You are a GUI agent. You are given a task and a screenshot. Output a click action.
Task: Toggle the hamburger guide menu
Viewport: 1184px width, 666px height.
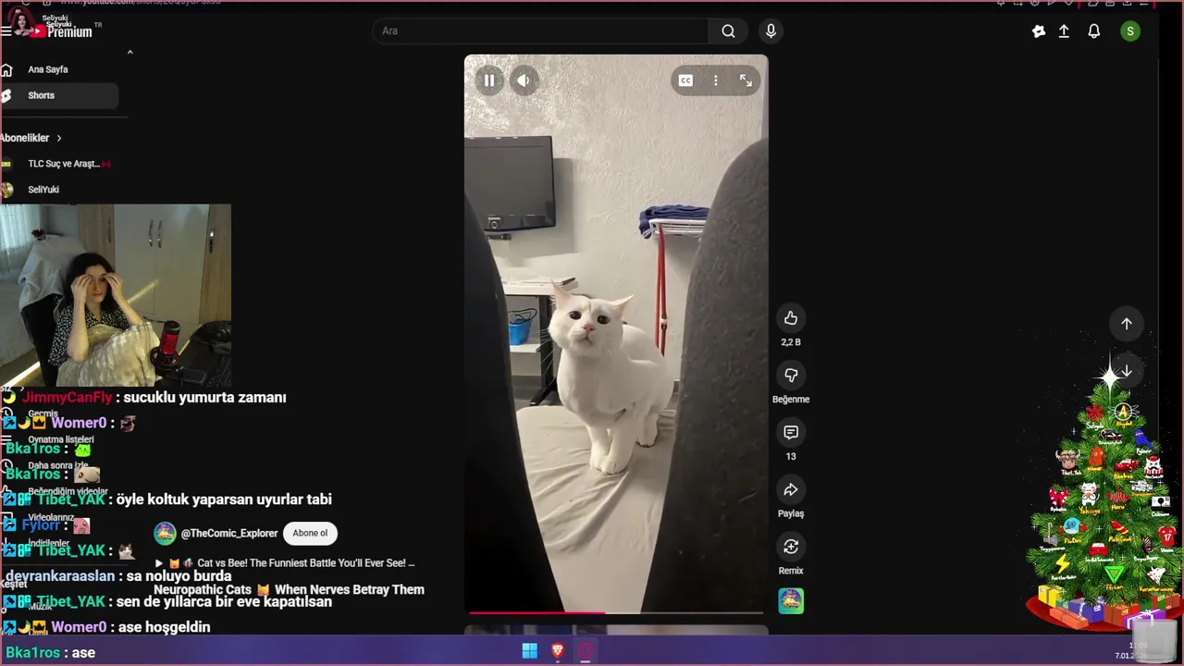click(6, 31)
